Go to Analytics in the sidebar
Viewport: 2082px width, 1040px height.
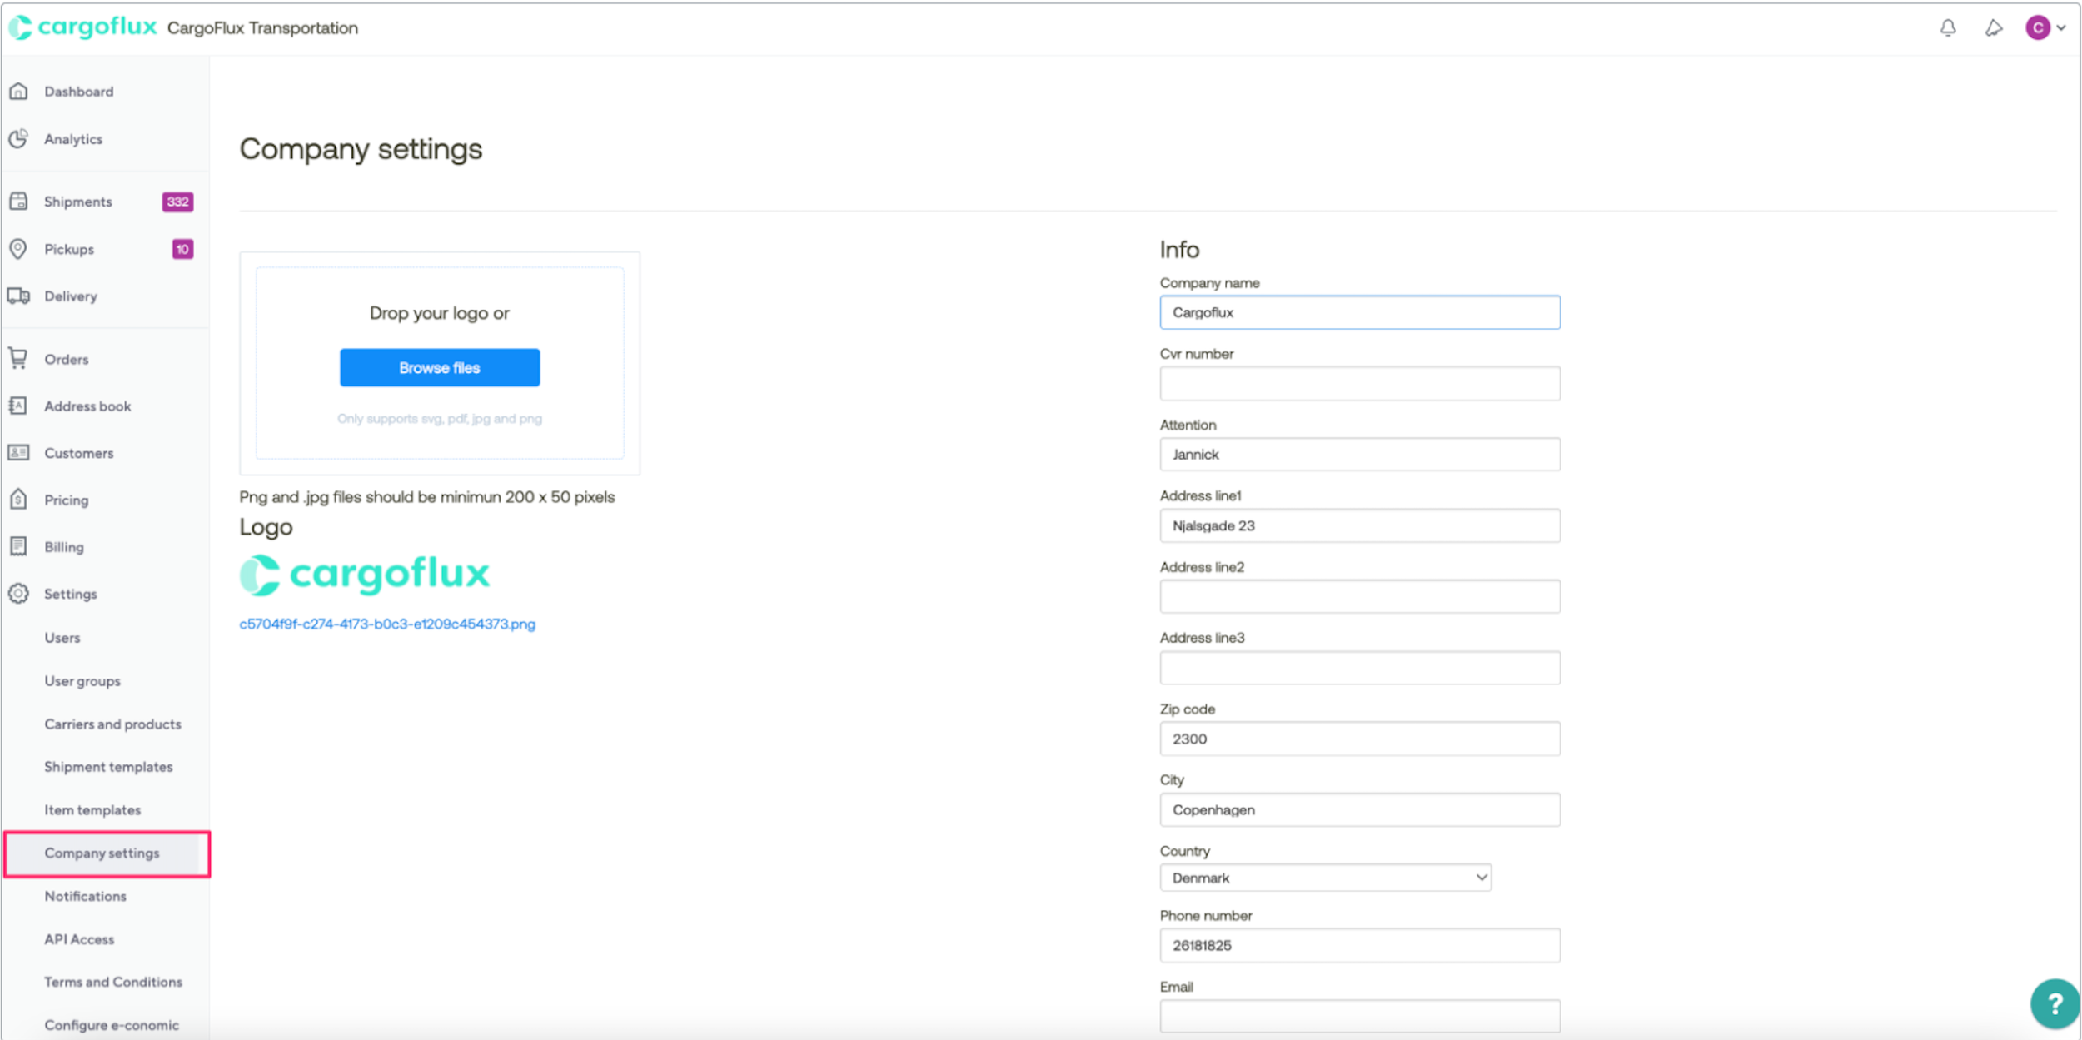(73, 139)
